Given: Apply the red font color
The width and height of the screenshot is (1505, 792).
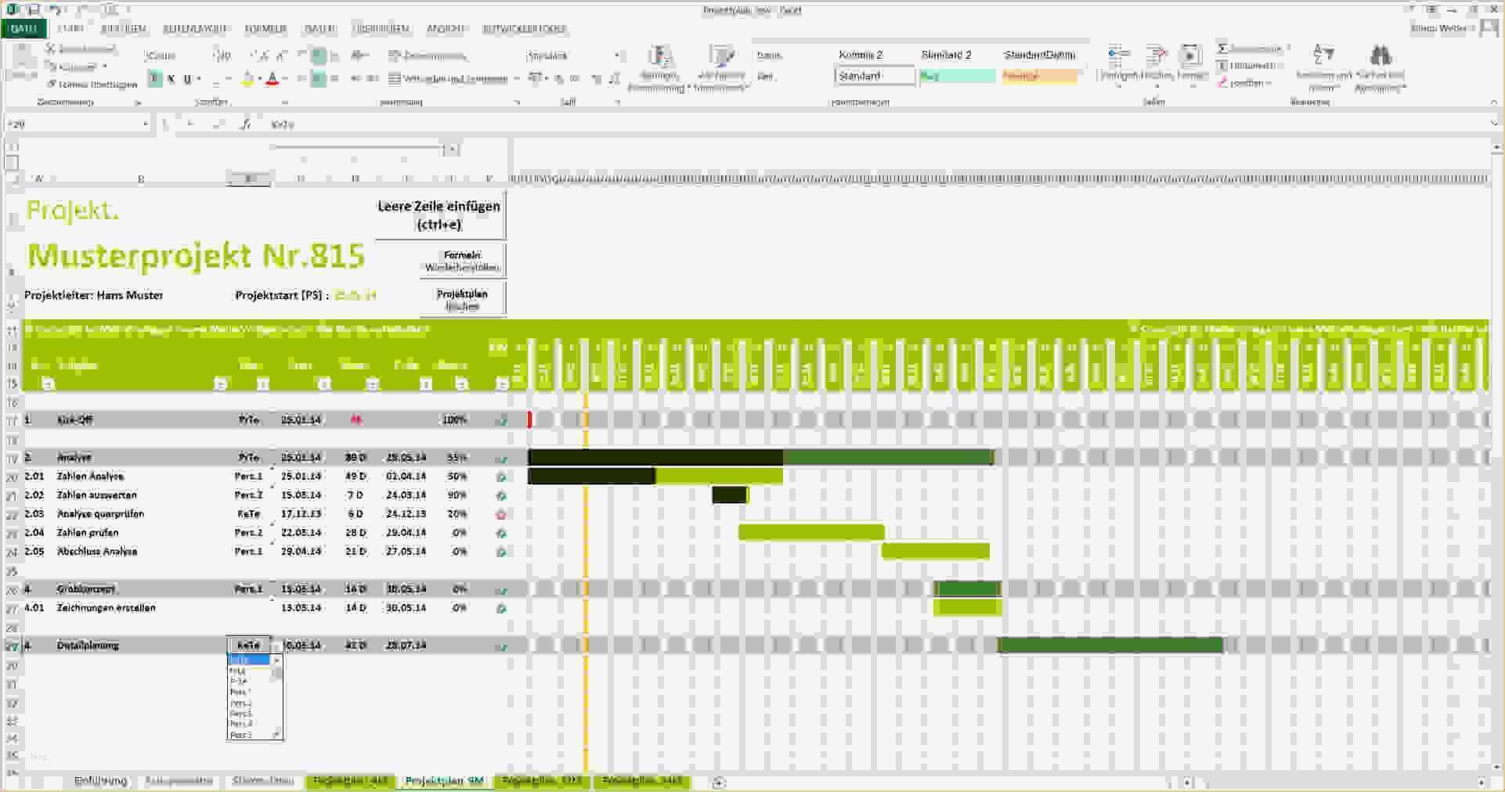Looking at the screenshot, I should (x=272, y=79).
